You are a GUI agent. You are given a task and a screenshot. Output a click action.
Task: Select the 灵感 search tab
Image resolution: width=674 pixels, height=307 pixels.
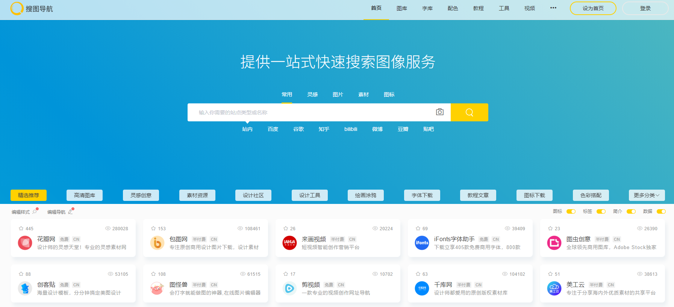312,94
